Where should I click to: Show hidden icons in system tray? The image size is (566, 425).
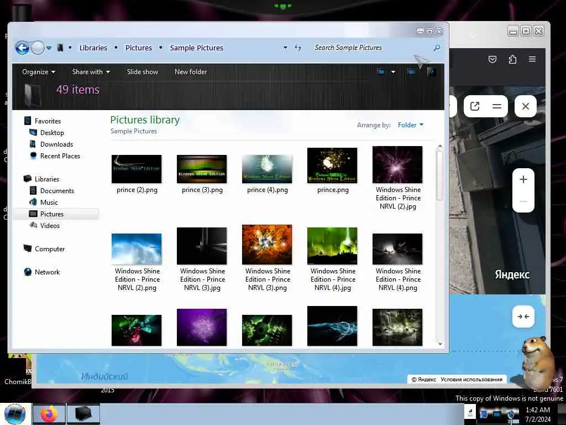pos(470,413)
